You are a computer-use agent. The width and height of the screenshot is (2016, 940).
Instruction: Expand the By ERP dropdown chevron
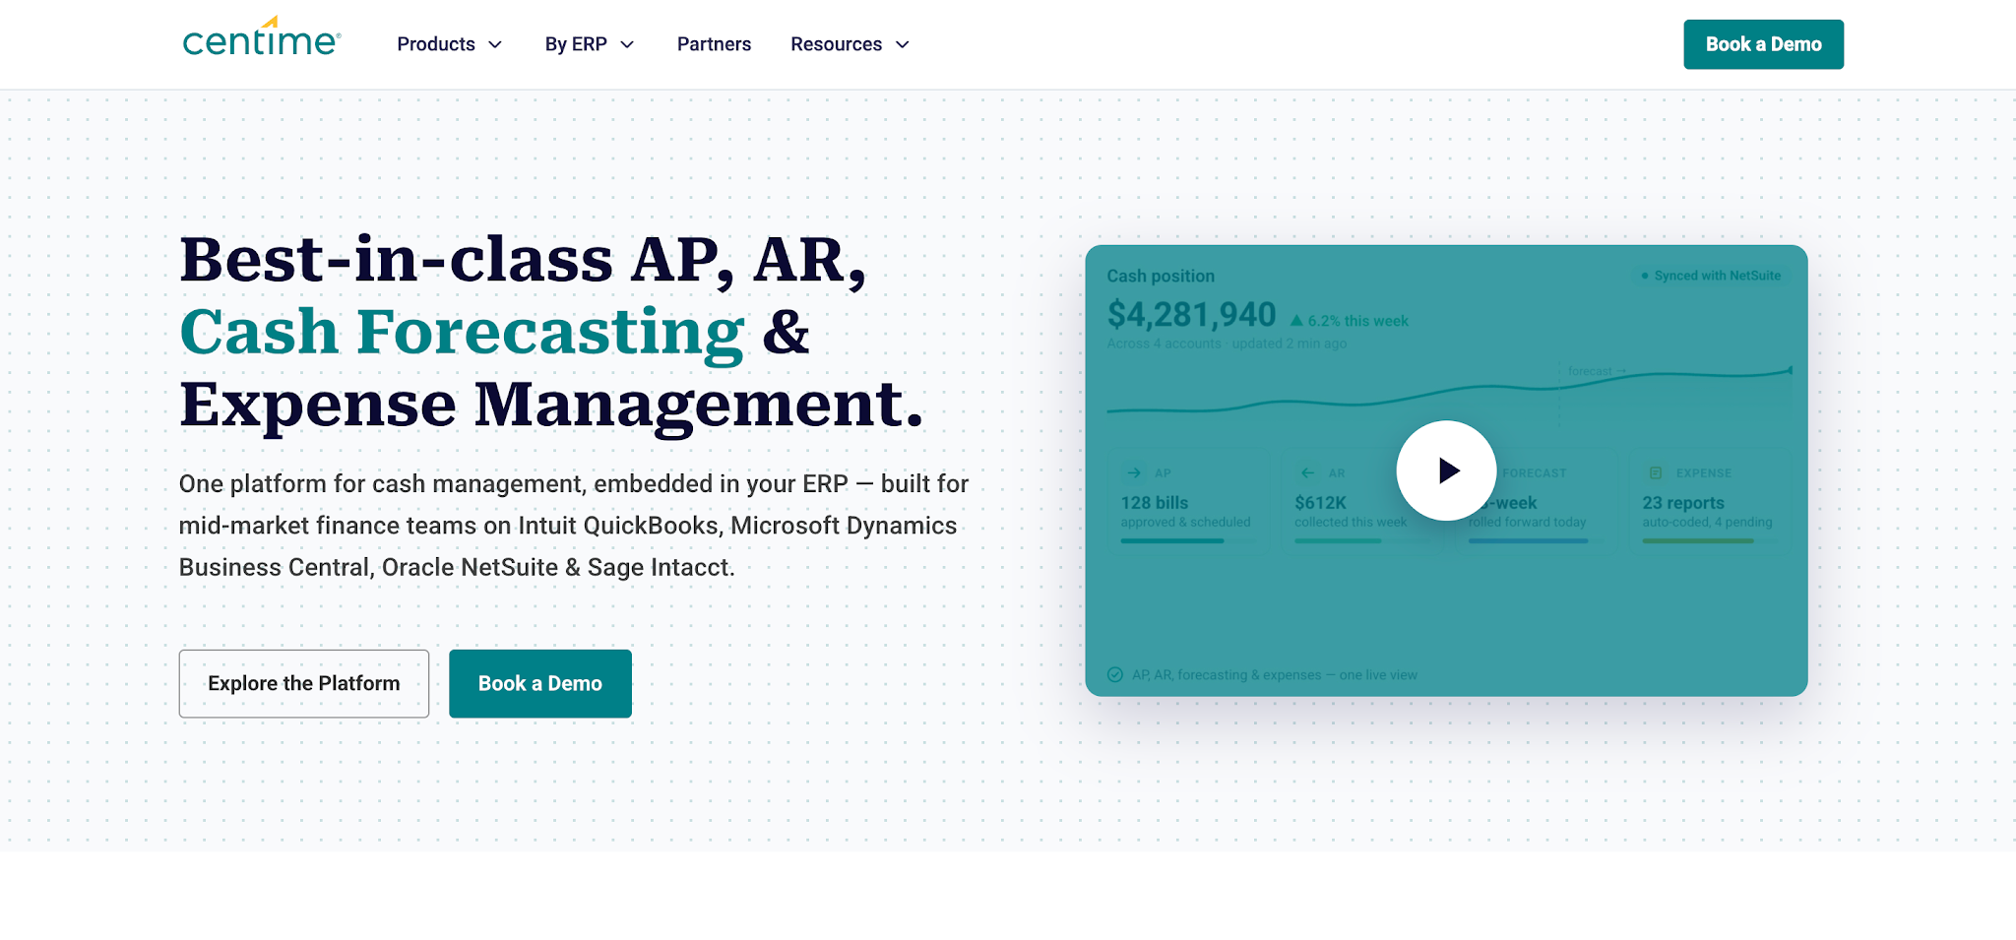627,44
